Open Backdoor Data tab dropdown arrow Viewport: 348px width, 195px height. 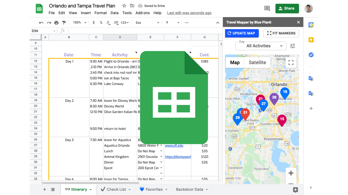coord(207,190)
